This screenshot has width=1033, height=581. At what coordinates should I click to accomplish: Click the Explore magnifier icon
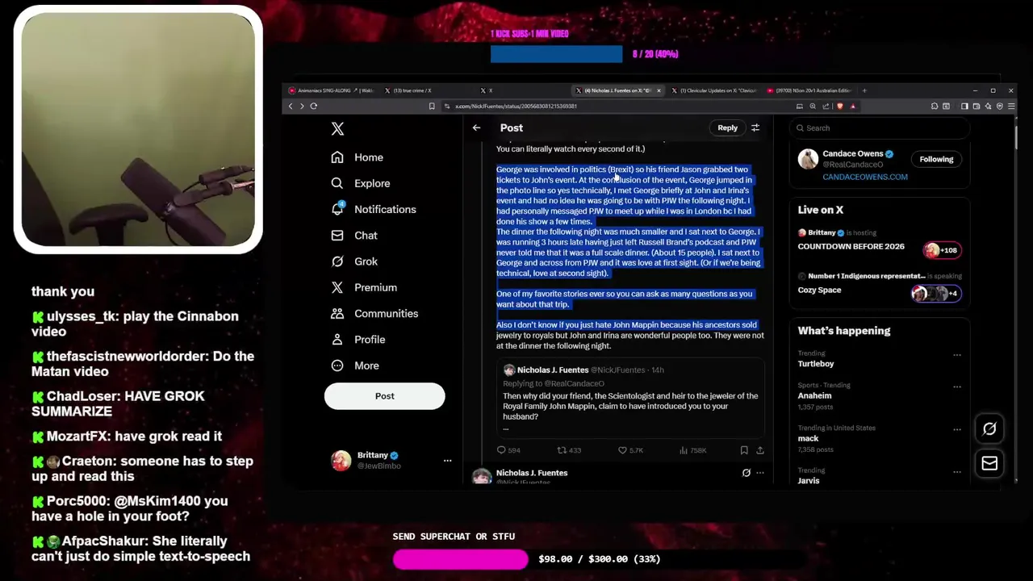coord(337,183)
